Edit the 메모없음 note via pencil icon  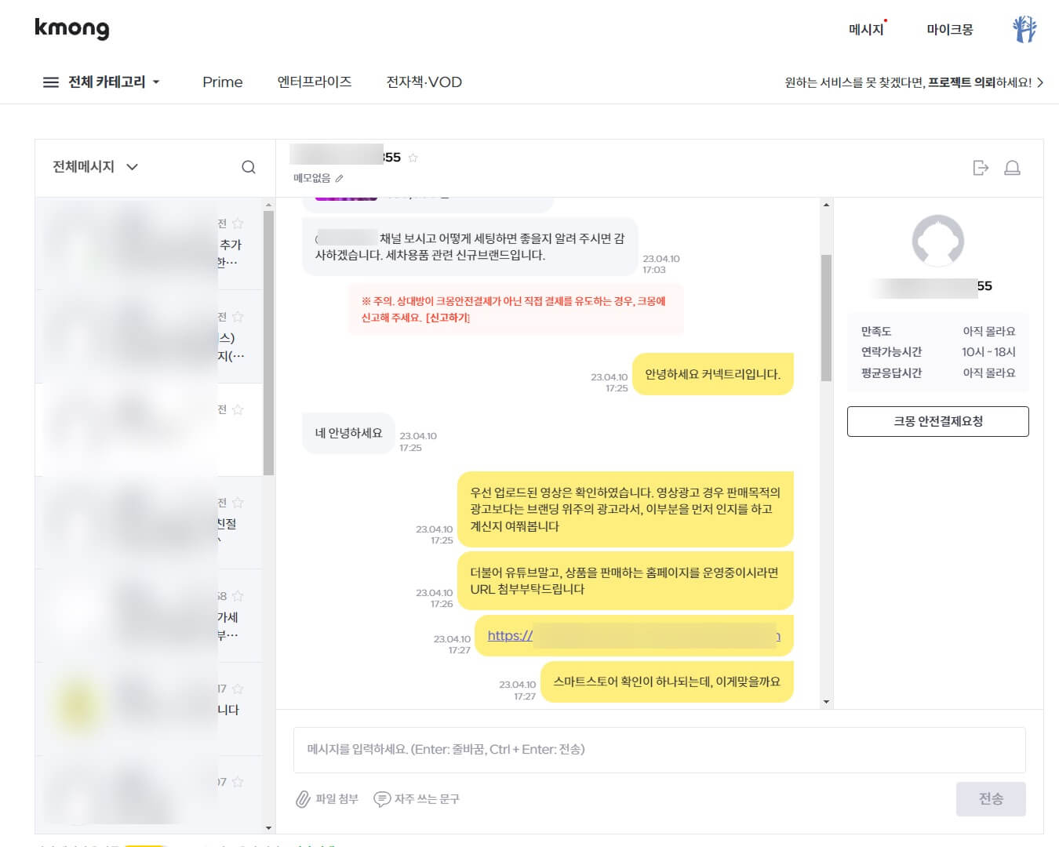[x=339, y=178]
